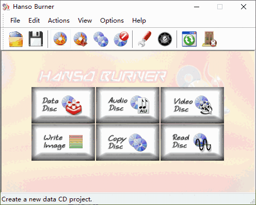Click the burn image flame icon
The height and width of the screenshot is (205, 256).
tap(81, 39)
